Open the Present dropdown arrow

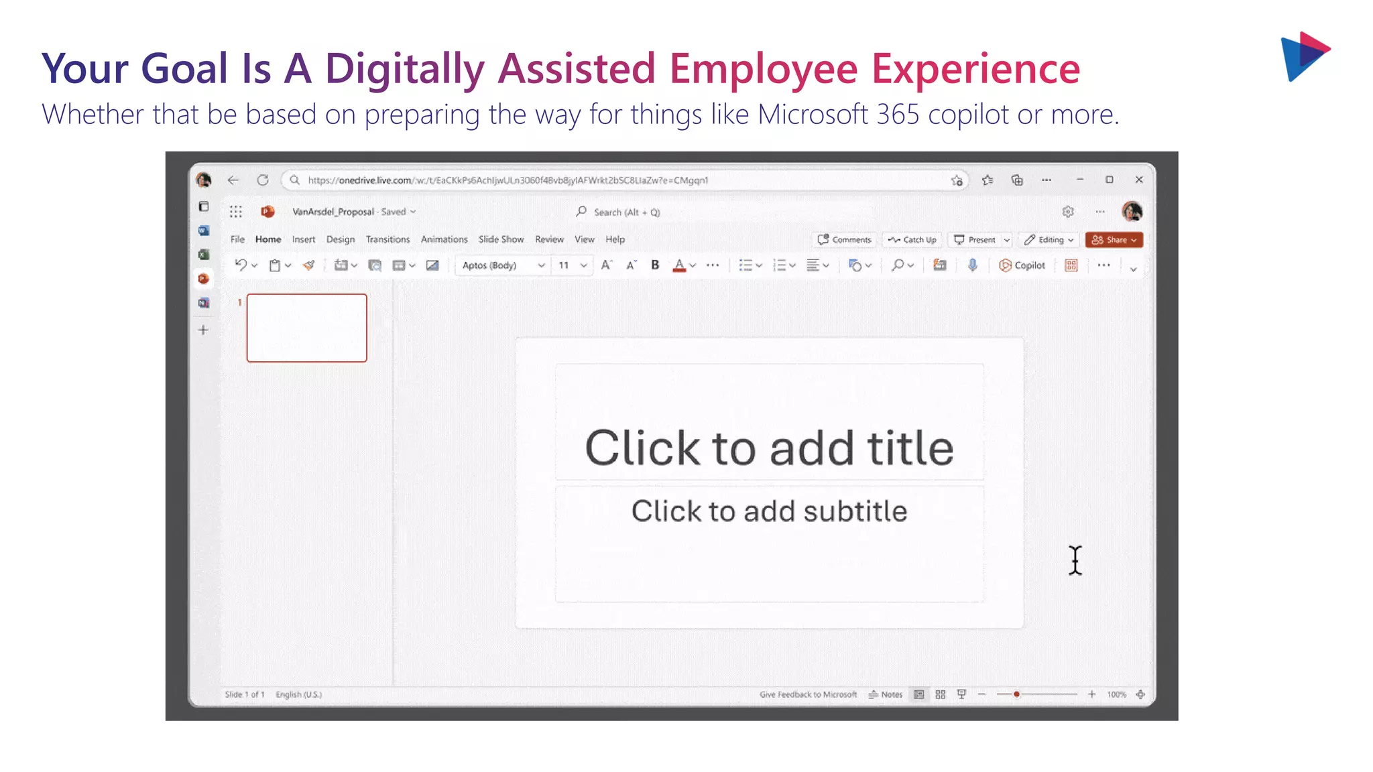pos(1006,240)
